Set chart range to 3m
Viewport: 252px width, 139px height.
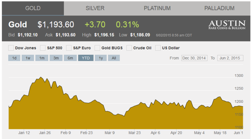coord(56,58)
